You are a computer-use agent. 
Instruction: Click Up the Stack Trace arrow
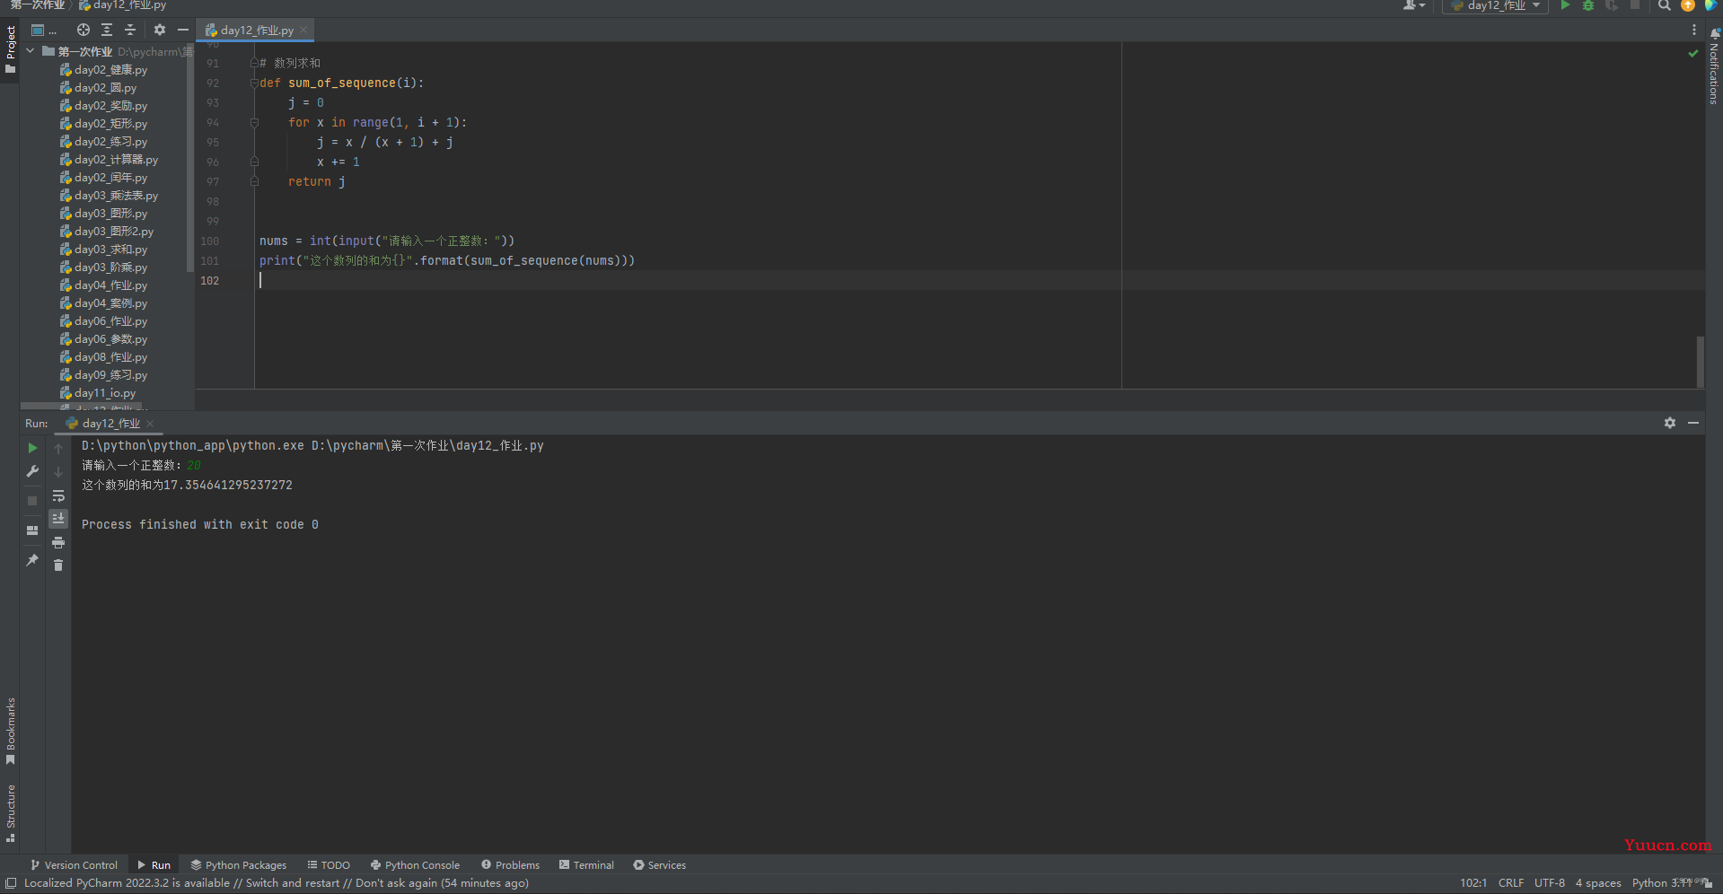pos(58,448)
